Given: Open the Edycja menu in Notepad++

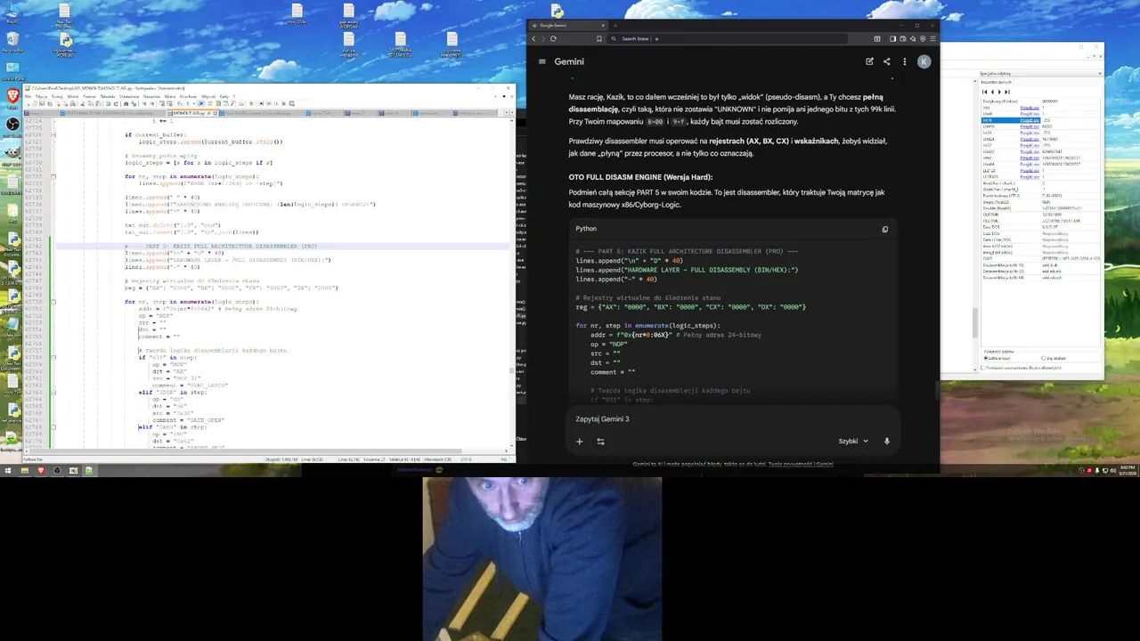Looking at the screenshot, I should tap(41, 96).
